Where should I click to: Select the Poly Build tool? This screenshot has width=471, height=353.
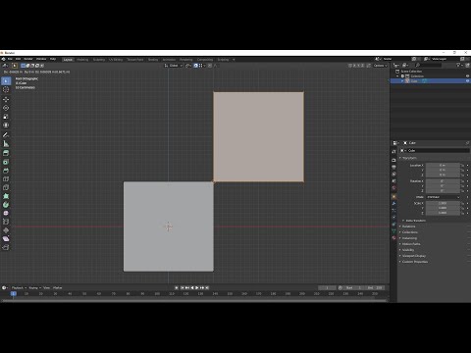[6, 196]
